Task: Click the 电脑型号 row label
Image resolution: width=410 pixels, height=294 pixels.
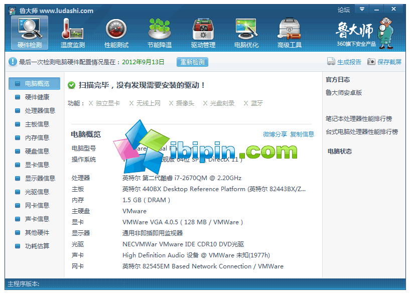Action: (84, 149)
